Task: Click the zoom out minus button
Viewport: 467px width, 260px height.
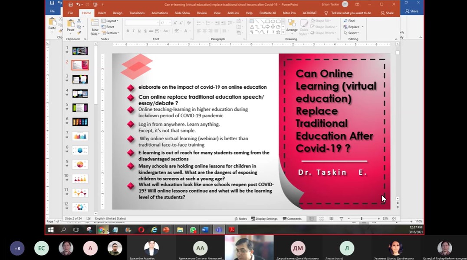Action: click(x=349, y=219)
